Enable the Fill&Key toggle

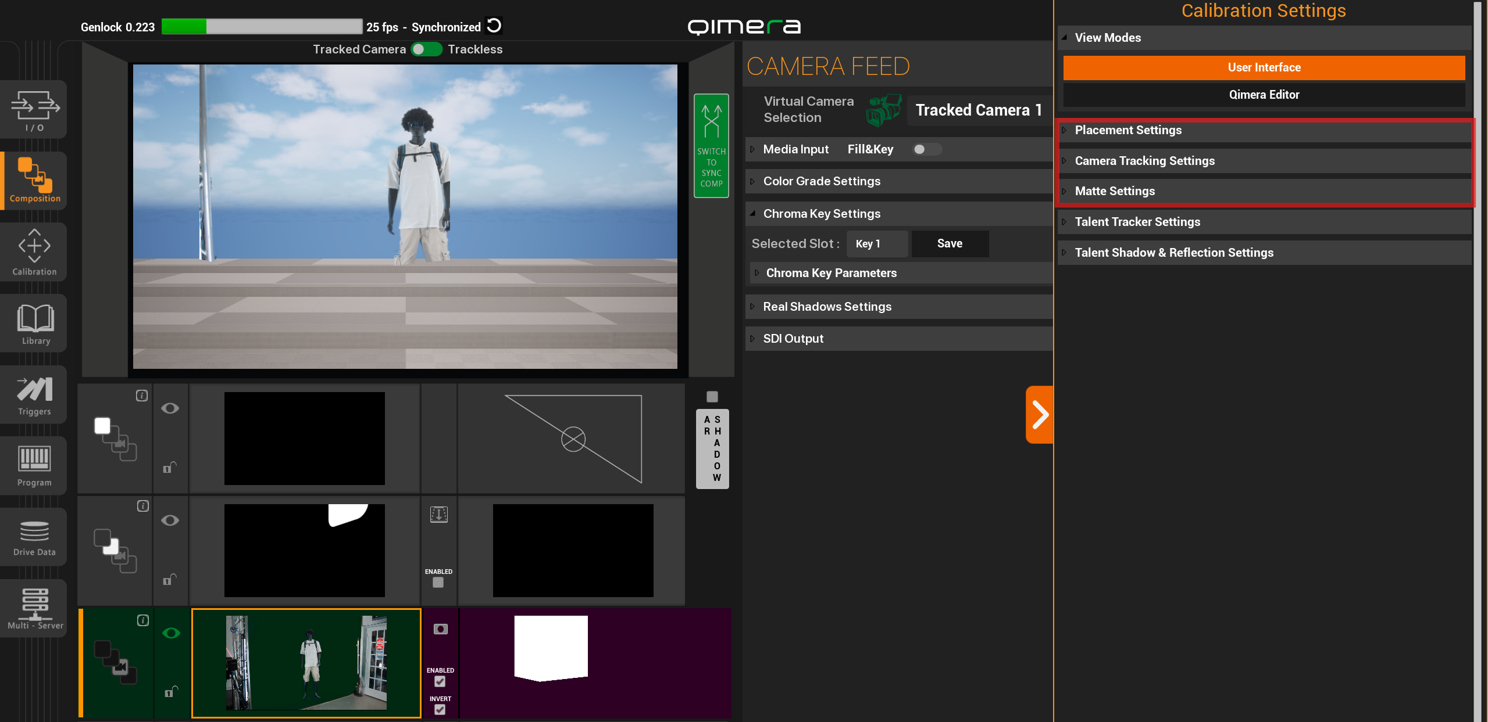[926, 149]
